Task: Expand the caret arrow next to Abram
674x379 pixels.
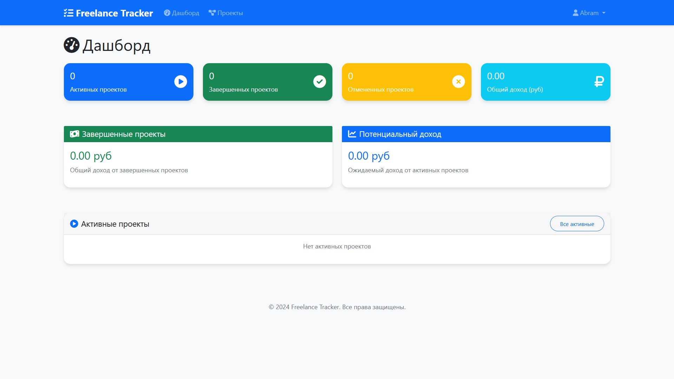Action: click(604, 13)
